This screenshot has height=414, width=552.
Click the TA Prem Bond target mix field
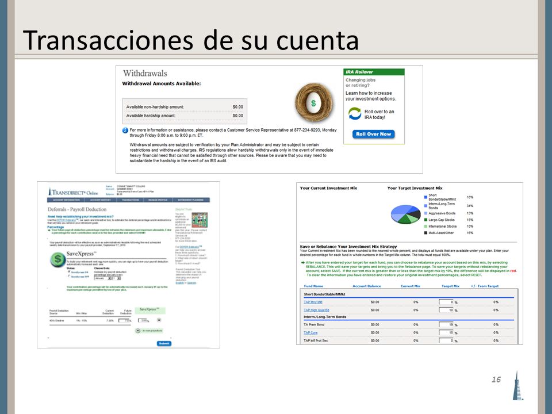(446, 324)
